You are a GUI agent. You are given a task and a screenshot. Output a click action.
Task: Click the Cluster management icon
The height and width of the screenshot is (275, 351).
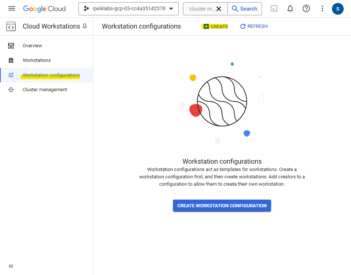tap(11, 90)
